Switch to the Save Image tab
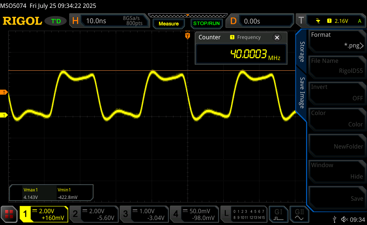Screen dimensions: 367x225 tap(302, 92)
